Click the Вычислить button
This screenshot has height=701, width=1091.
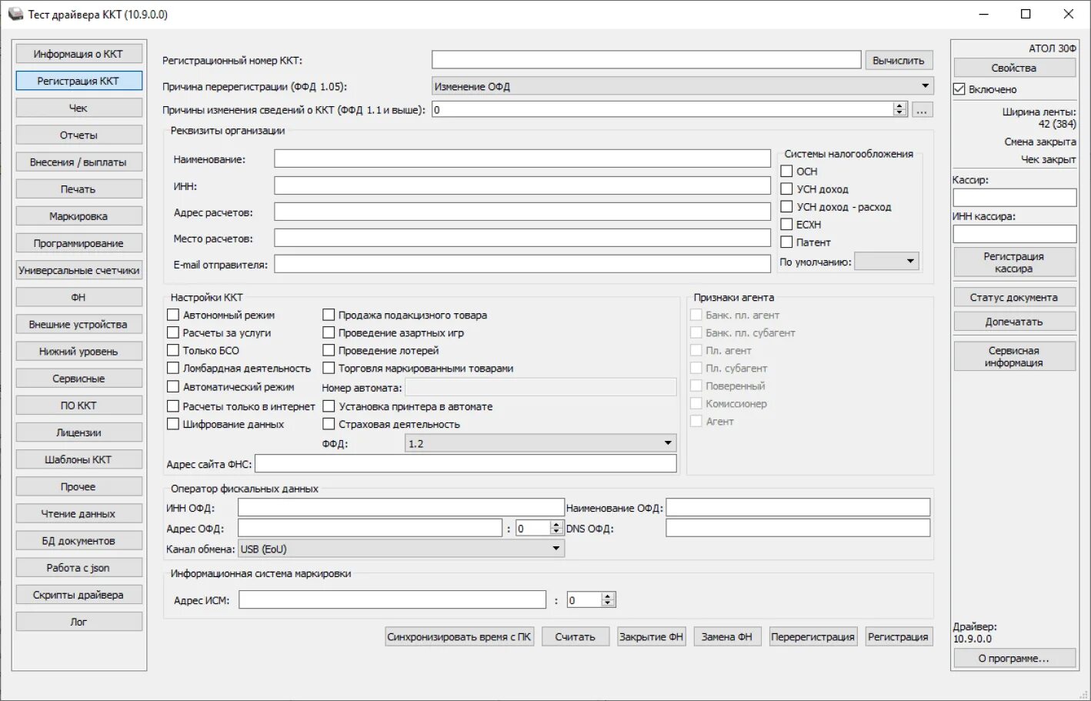(x=899, y=60)
